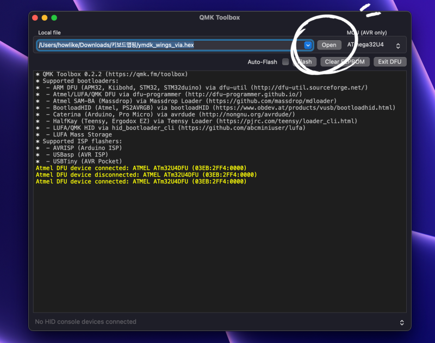Close the QMK Toolbox window with the red button

(35, 18)
